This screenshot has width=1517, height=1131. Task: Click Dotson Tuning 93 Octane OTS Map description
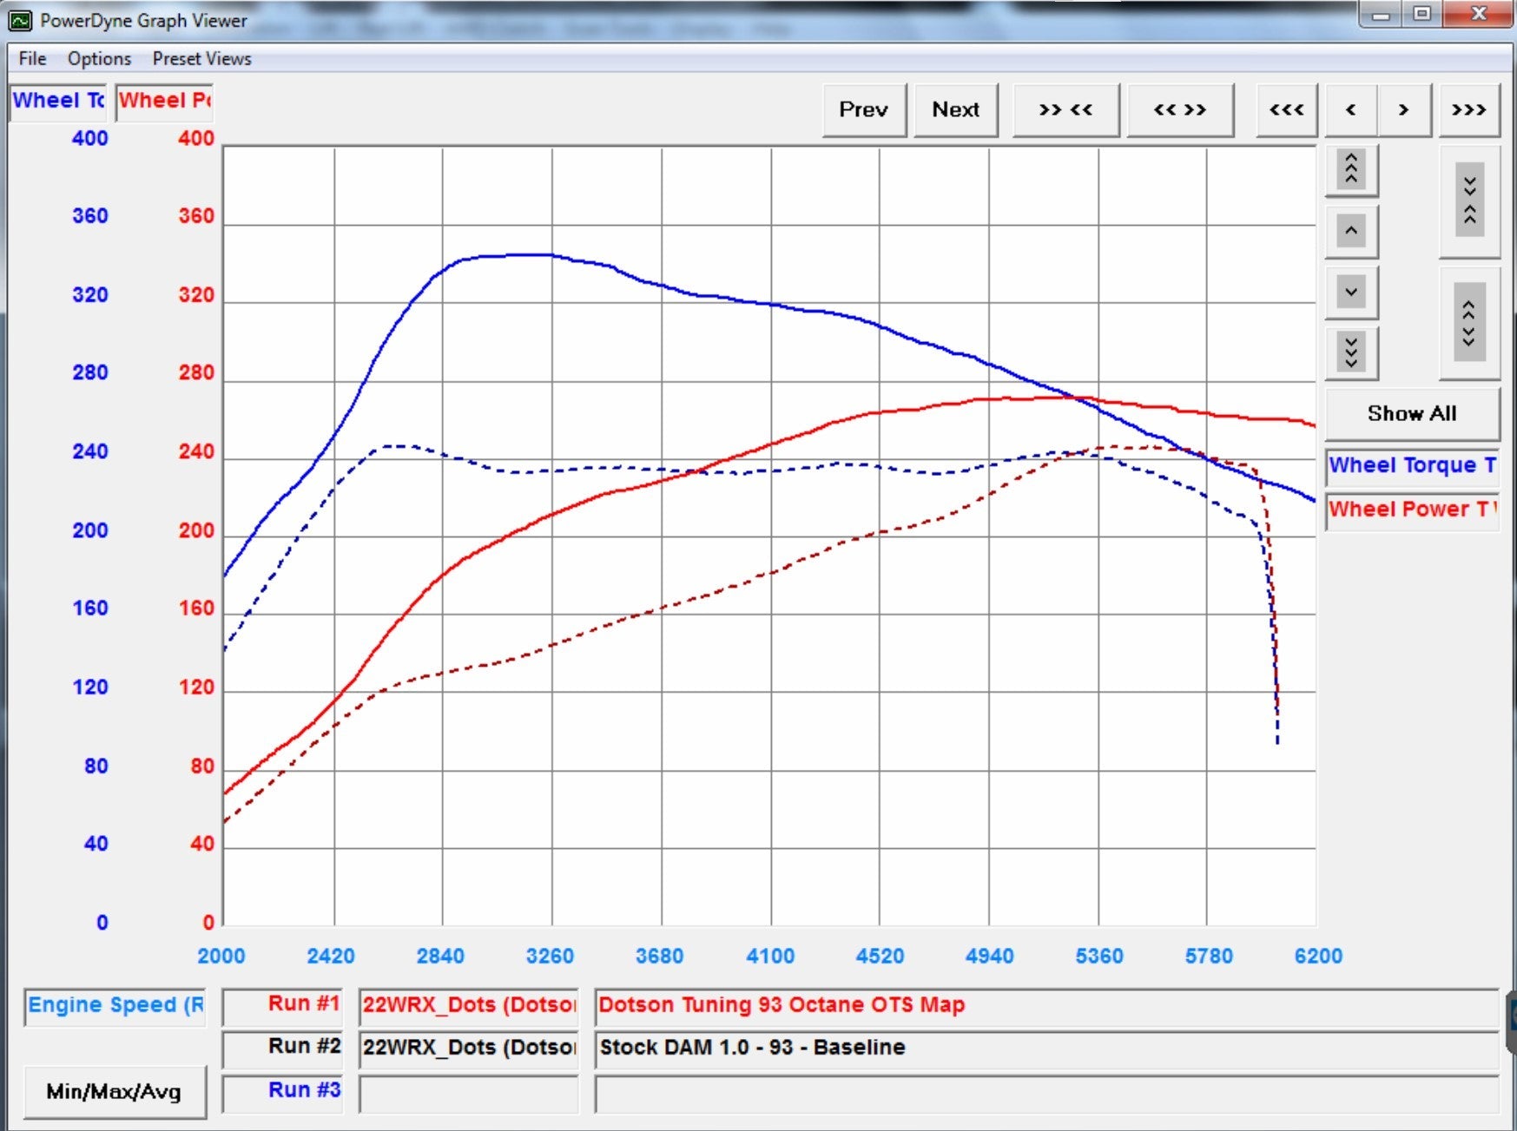(1046, 1006)
